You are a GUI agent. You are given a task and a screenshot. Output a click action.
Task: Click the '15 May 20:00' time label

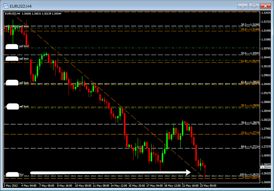point(137,186)
